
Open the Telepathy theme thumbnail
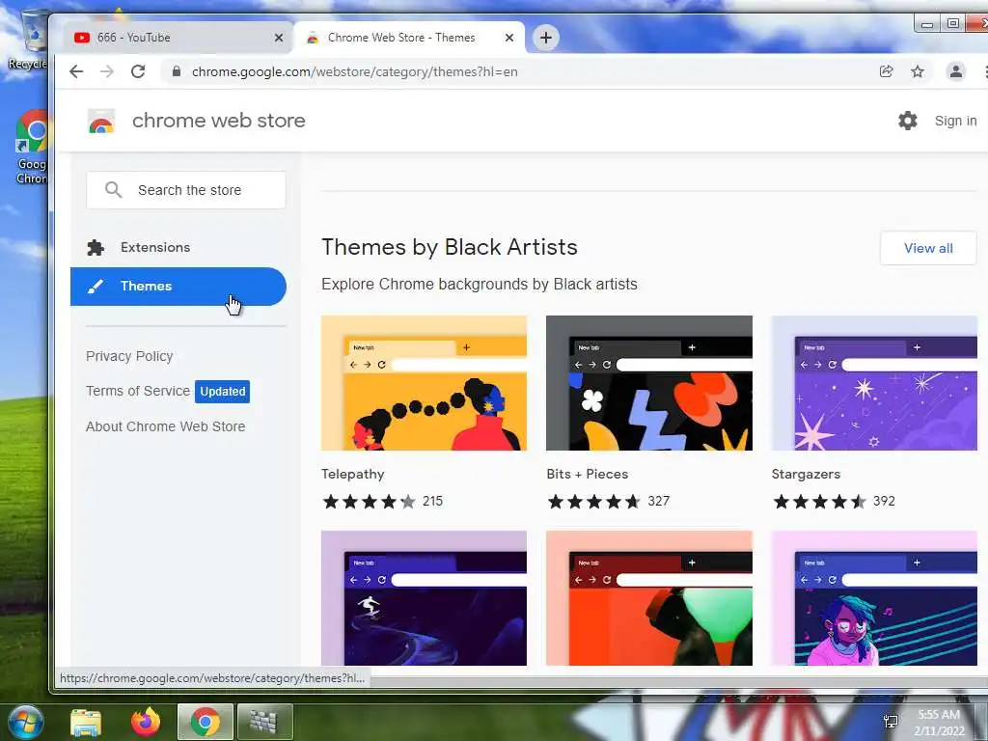click(425, 383)
